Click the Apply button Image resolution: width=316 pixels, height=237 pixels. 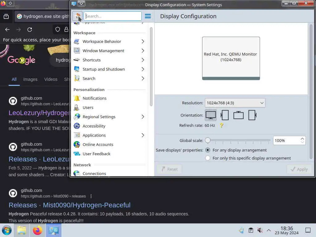(299, 169)
